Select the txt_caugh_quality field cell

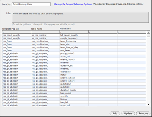pos(74,35)
